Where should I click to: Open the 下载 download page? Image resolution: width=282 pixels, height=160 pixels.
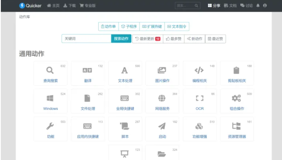coord(70,5)
